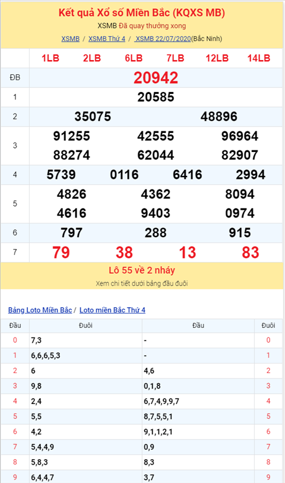Click fourth prize number 0116
The image size is (285, 483).
[x=124, y=175]
